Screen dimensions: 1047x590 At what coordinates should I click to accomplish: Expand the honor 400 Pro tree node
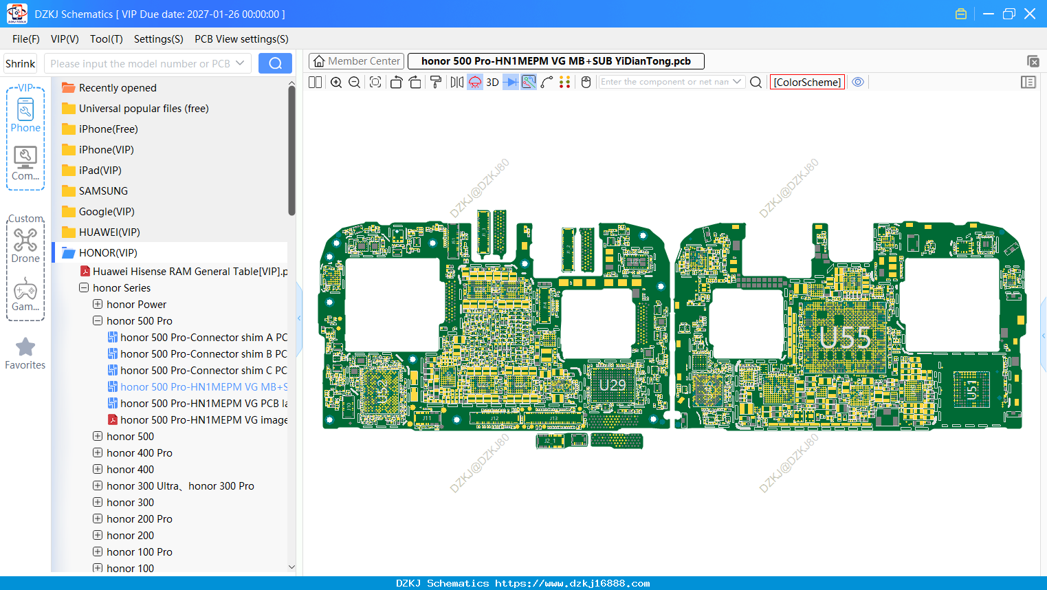pos(98,452)
